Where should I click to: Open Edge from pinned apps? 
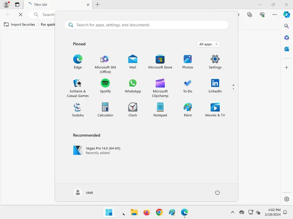[78, 62]
